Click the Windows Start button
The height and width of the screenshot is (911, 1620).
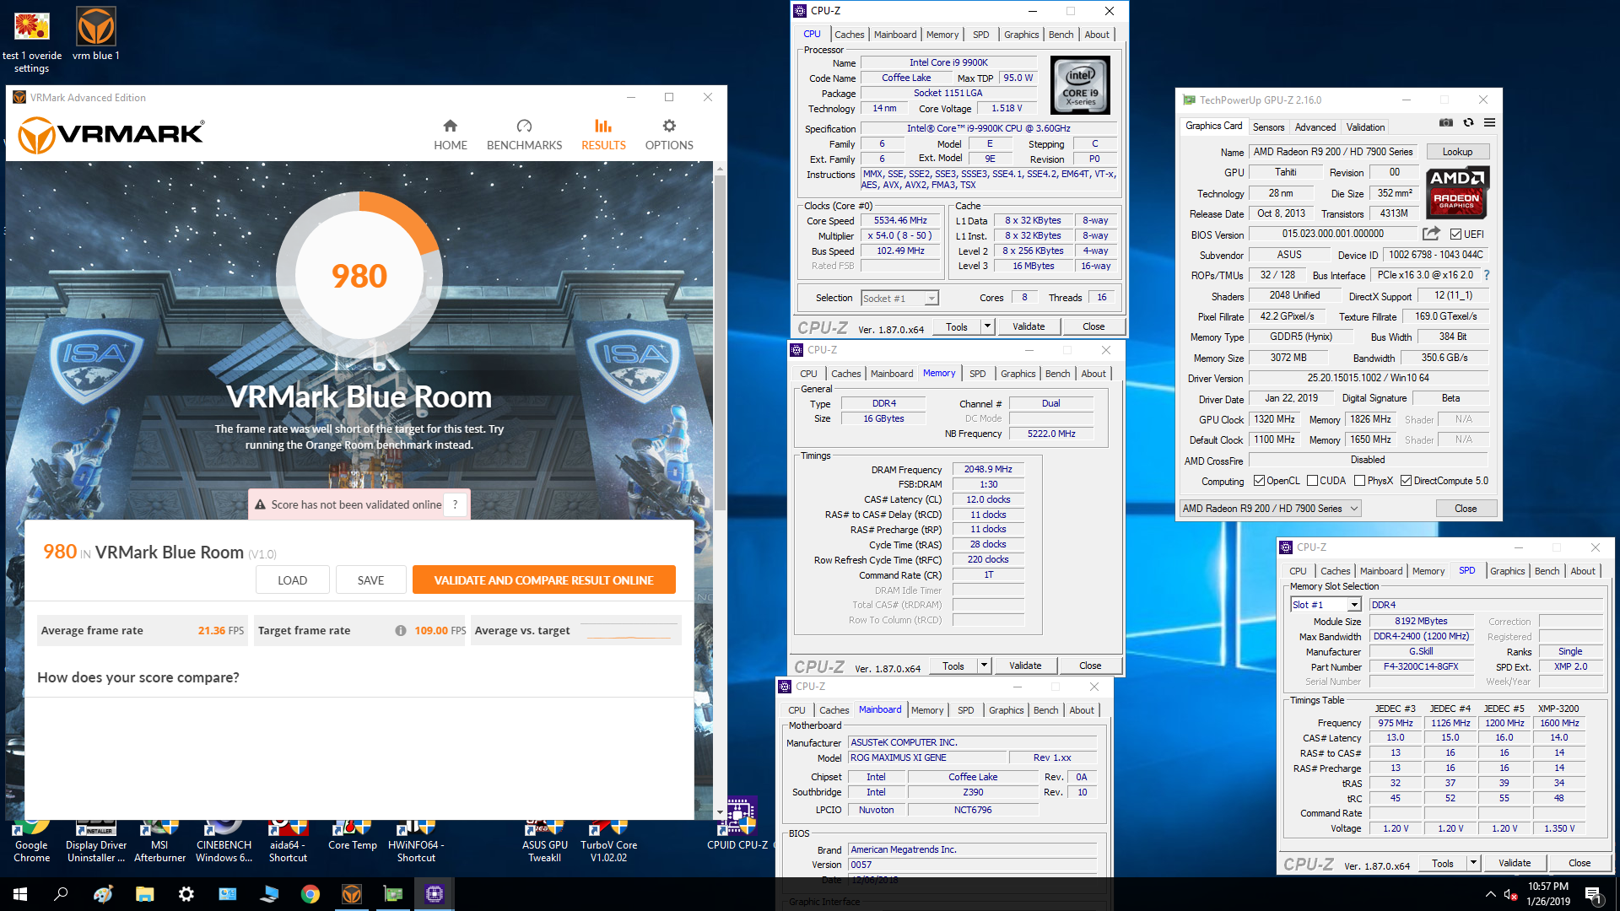[20, 894]
